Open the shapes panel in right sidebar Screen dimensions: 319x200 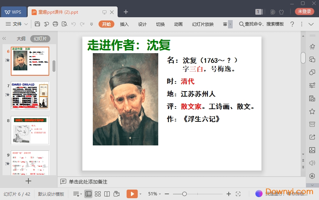click(312, 72)
